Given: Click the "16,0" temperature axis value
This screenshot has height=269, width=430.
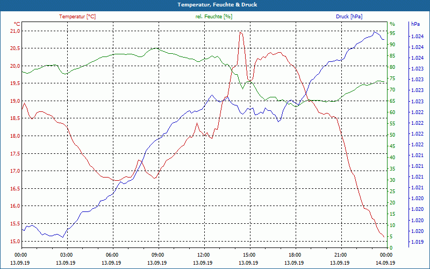Looking at the screenshot, I should tap(16, 206).
